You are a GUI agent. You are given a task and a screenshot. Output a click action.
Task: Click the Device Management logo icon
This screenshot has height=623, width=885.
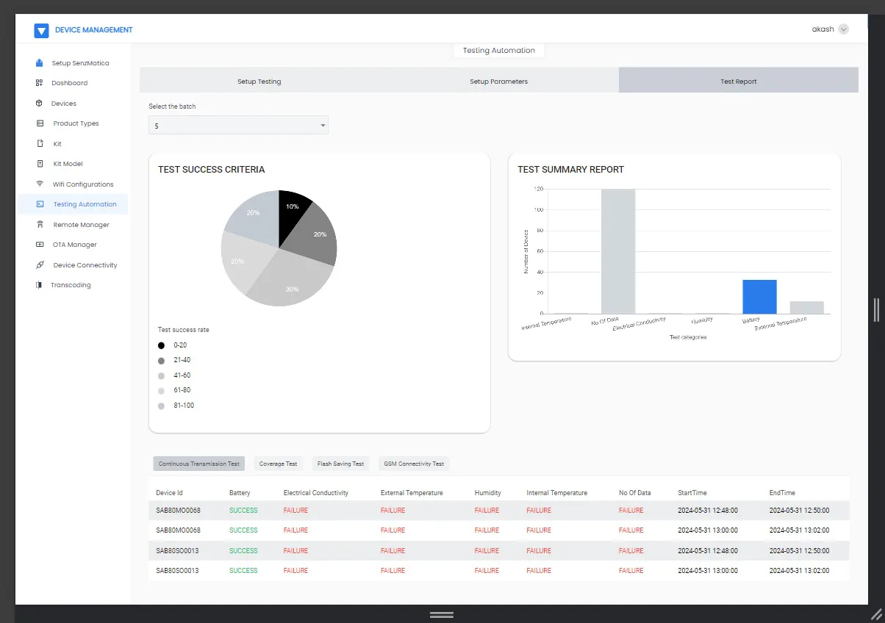(41, 31)
